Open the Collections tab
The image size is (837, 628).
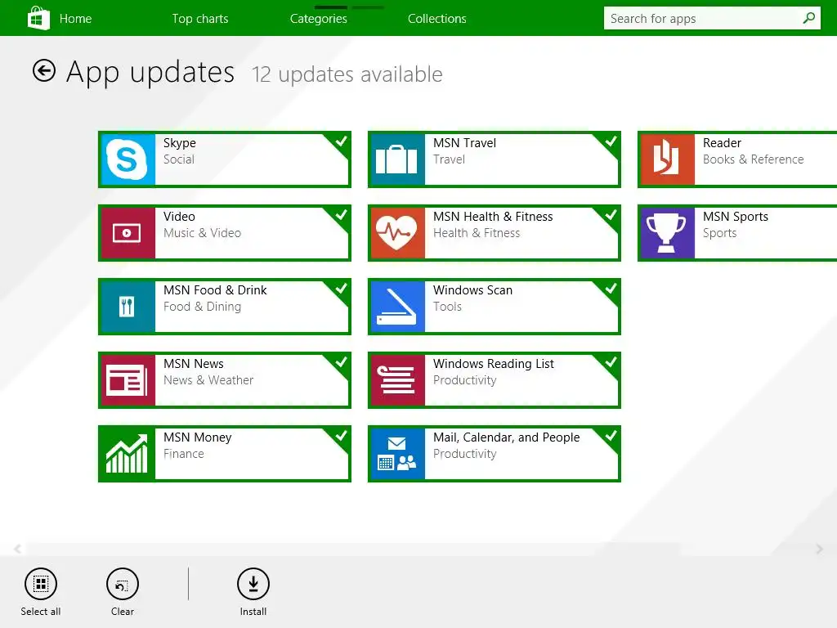click(437, 19)
